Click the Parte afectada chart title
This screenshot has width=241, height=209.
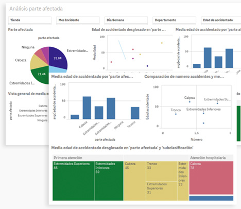(21, 29)
